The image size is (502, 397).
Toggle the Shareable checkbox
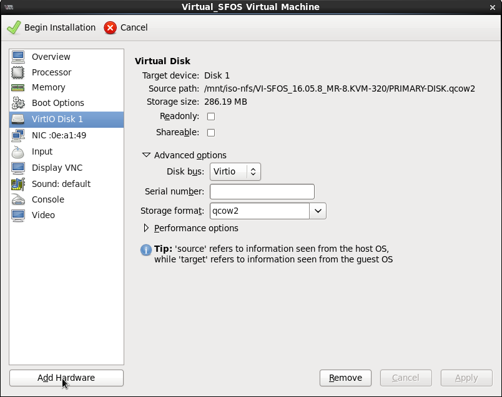(211, 133)
